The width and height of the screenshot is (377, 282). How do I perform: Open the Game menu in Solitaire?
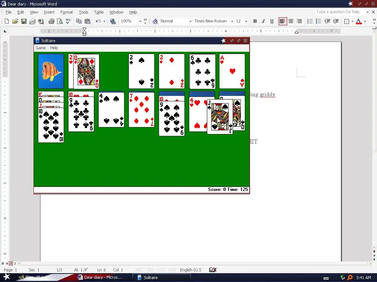click(40, 48)
